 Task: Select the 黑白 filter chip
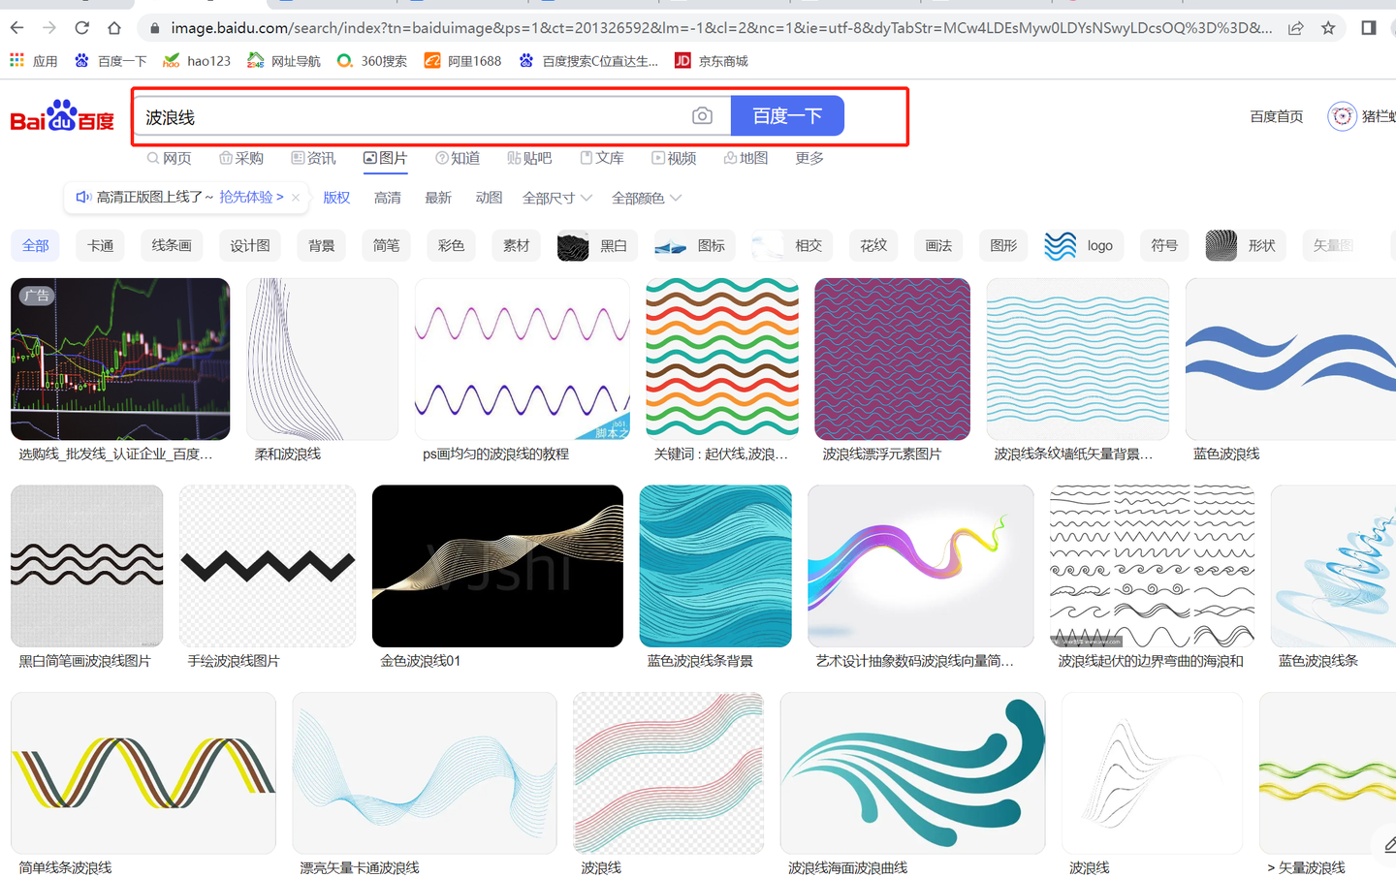596,245
